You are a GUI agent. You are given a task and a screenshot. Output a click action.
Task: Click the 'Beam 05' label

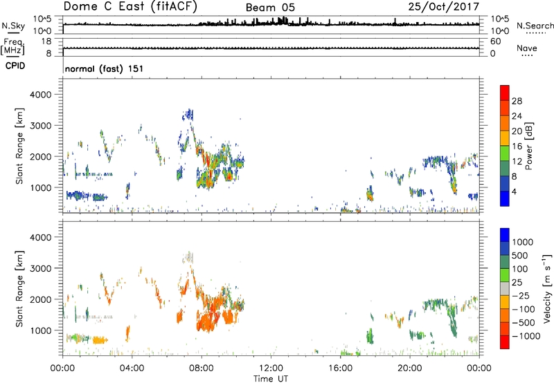coord(270,8)
